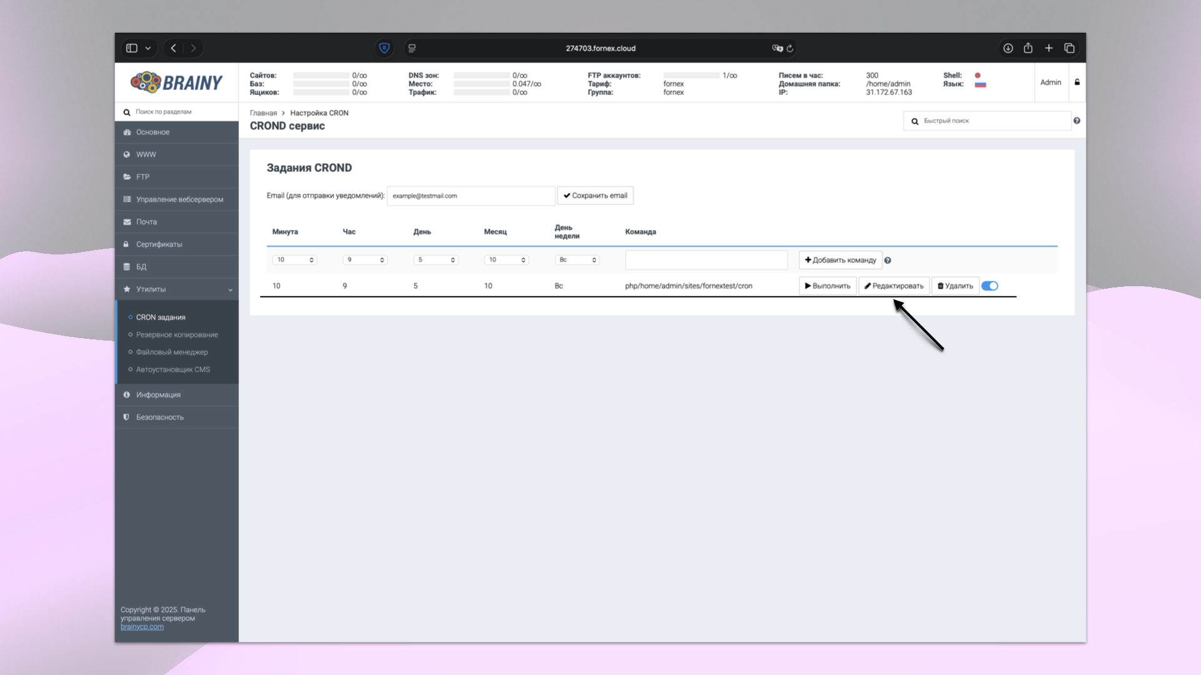Screen dimensions: 1201x675
Task: Click the browser privacy shield icon
Action: click(384, 48)
